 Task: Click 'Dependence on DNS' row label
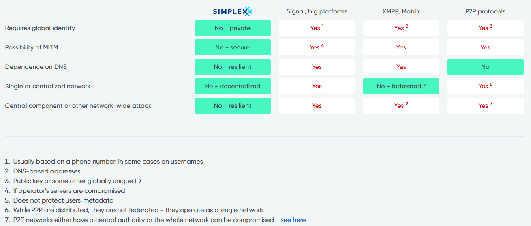36,67
